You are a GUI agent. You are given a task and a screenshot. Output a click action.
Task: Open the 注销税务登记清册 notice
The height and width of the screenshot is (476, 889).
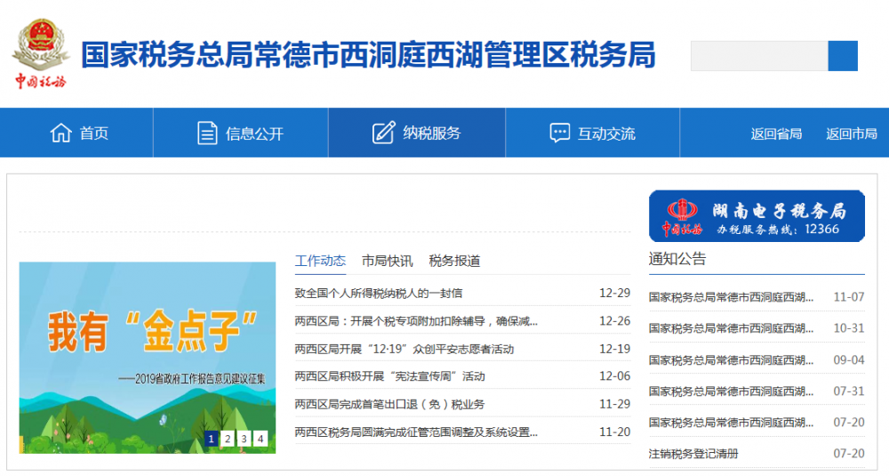click(x=694, y=454)
